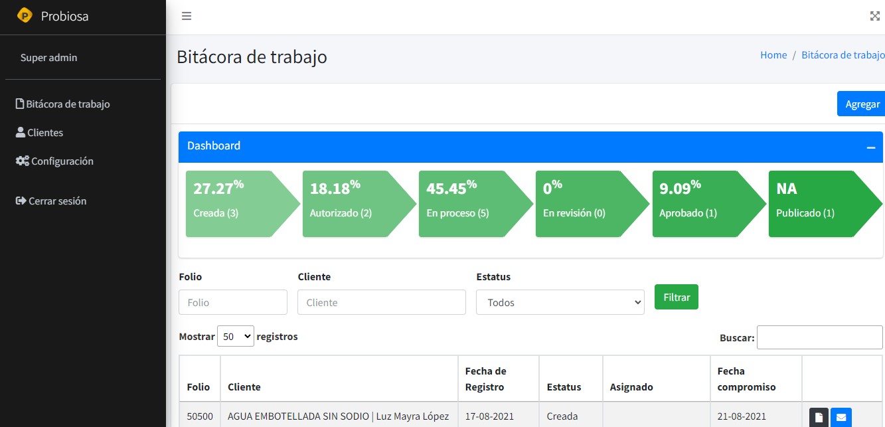Click into the Folio filter field
The width and height of the screenshot is (885, 427).
coord(232,302)
